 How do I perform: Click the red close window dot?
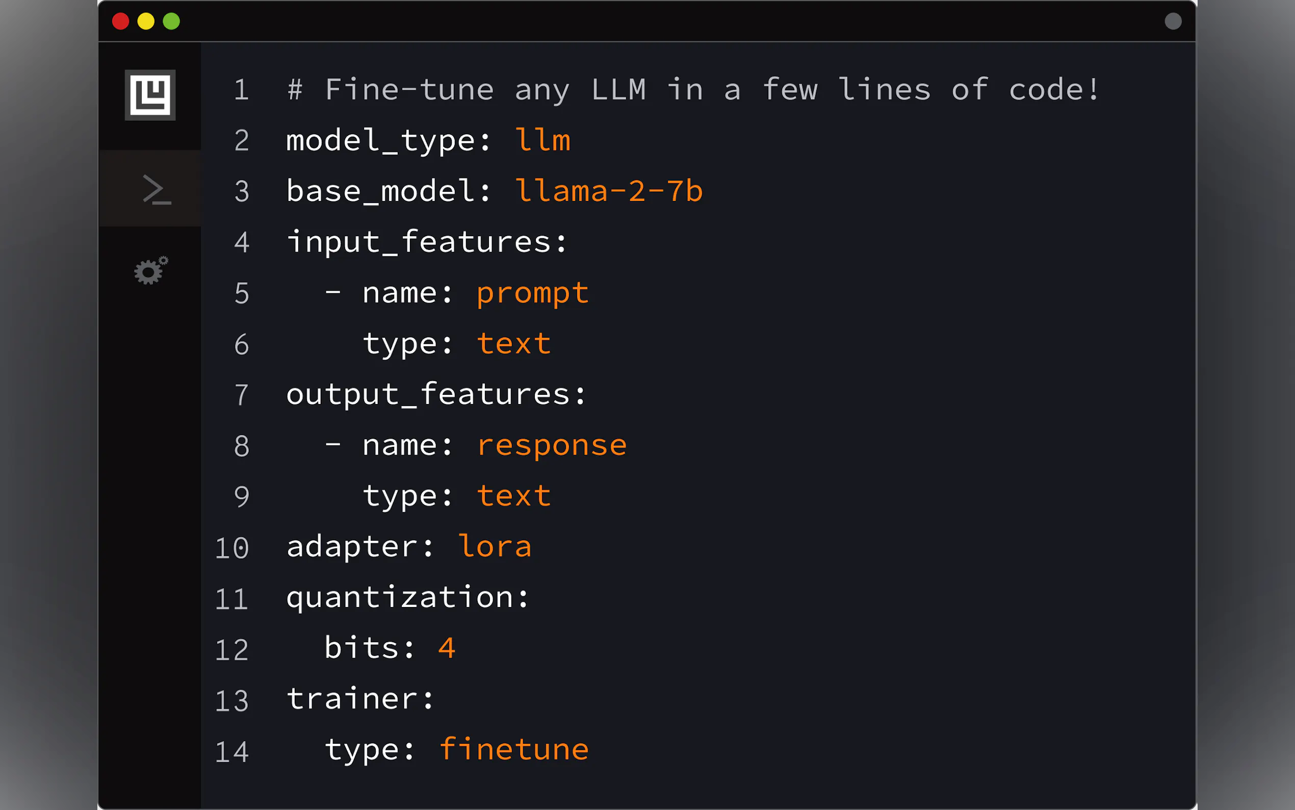[x=120, y=21]
